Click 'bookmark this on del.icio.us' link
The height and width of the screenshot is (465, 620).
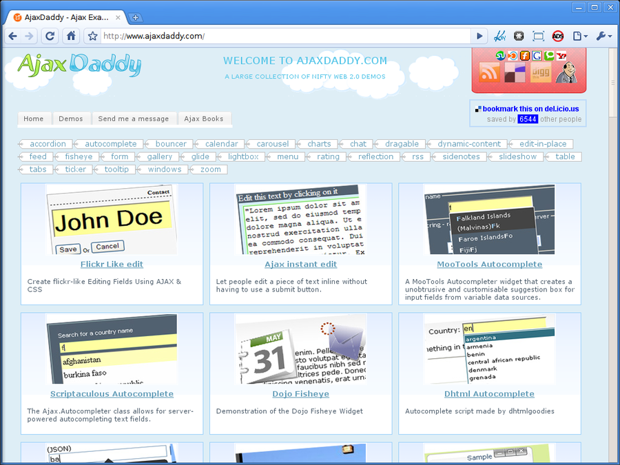[x=530, y=109]
